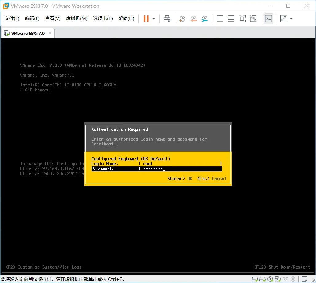Close the VMware ESXi 7.0 tab
The width and height of the screenshot is (316, 283).
(x=50, y=33)
